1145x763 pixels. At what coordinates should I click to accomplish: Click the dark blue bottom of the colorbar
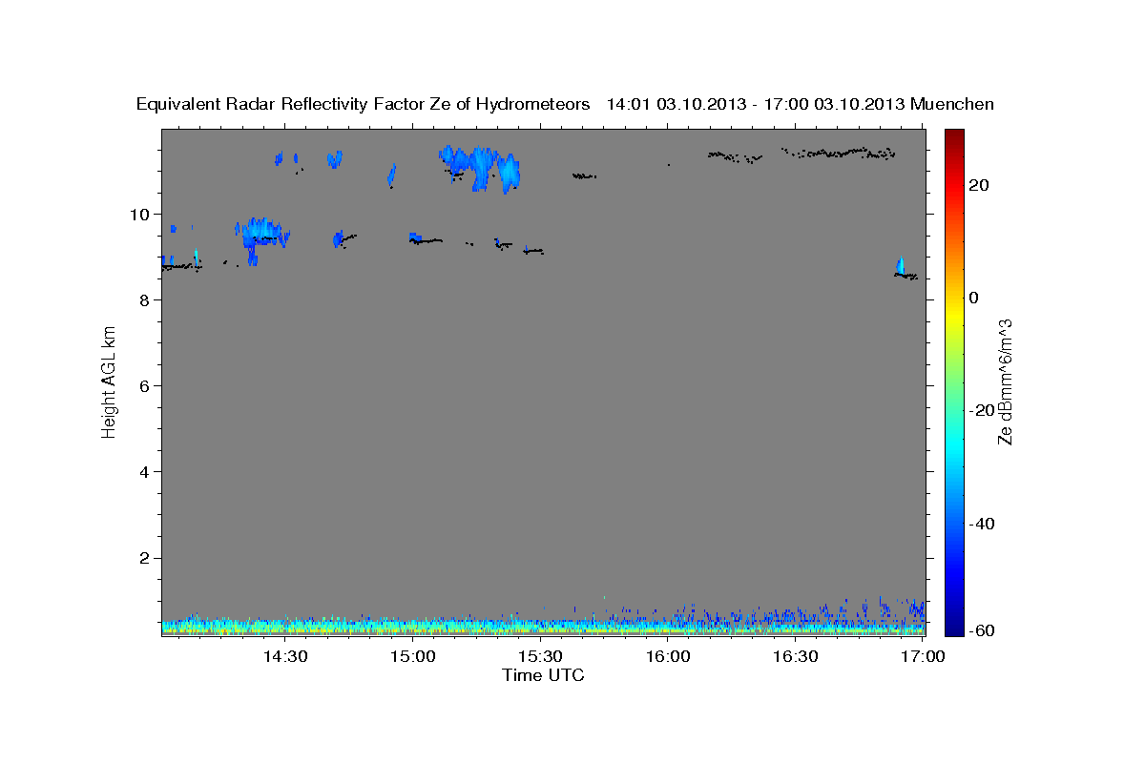click(954, 628)
